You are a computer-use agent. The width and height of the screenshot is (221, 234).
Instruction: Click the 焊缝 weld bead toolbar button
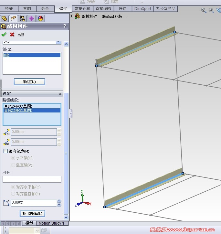coord(87,2)
